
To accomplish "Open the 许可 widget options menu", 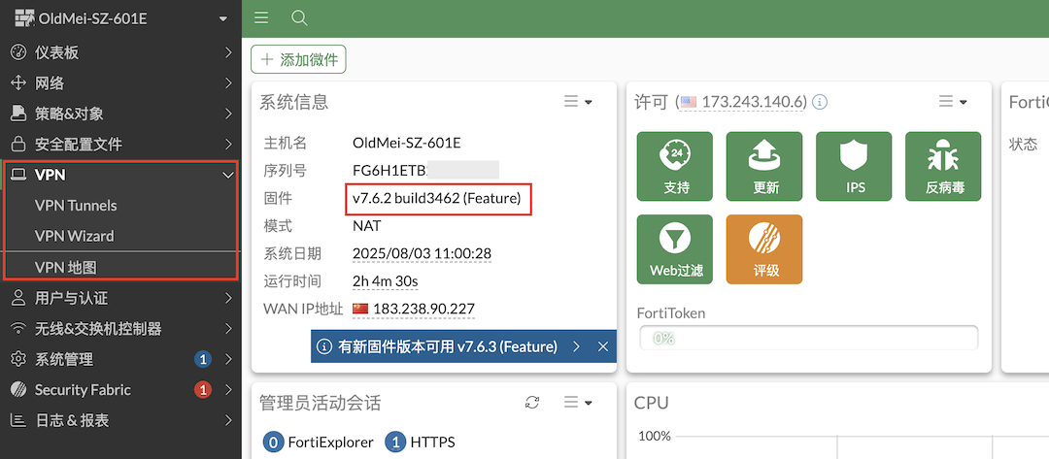I will (x=953, y=102).
